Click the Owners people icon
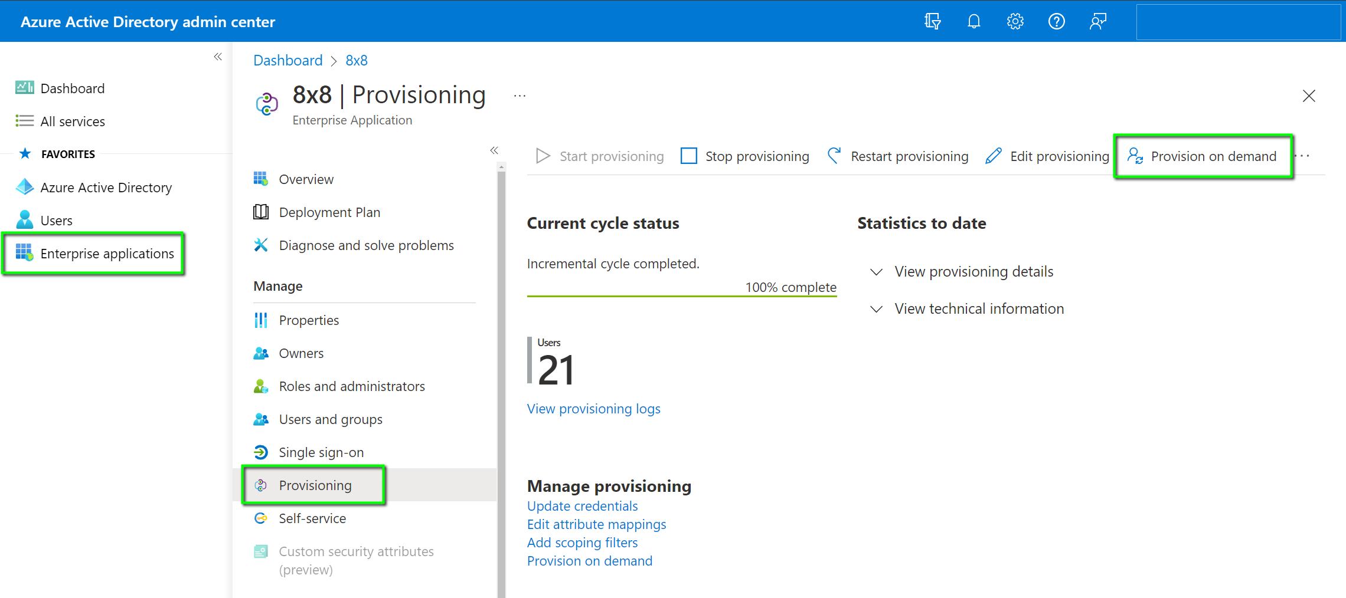Image resolution: width=1346 pixels, height=598 pixels. [x=260, y=353]
